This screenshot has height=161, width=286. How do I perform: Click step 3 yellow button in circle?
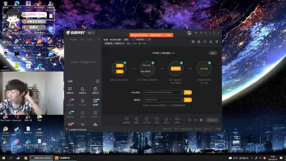click(176, 69)
